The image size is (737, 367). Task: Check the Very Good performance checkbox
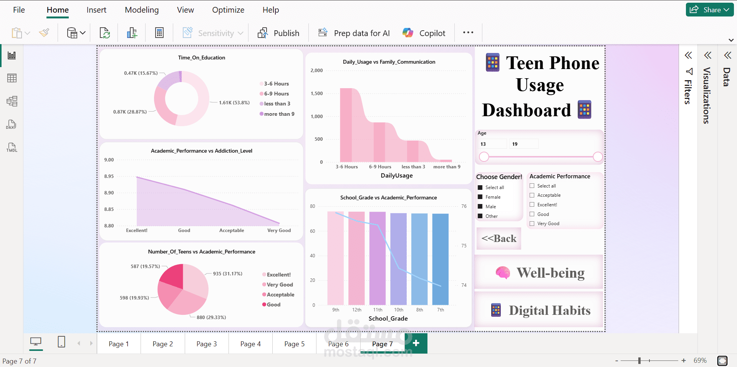pyautogui.click(x=532, y=223)
